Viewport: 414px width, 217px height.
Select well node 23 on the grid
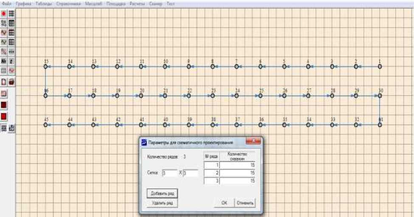(x=213, y=96)
